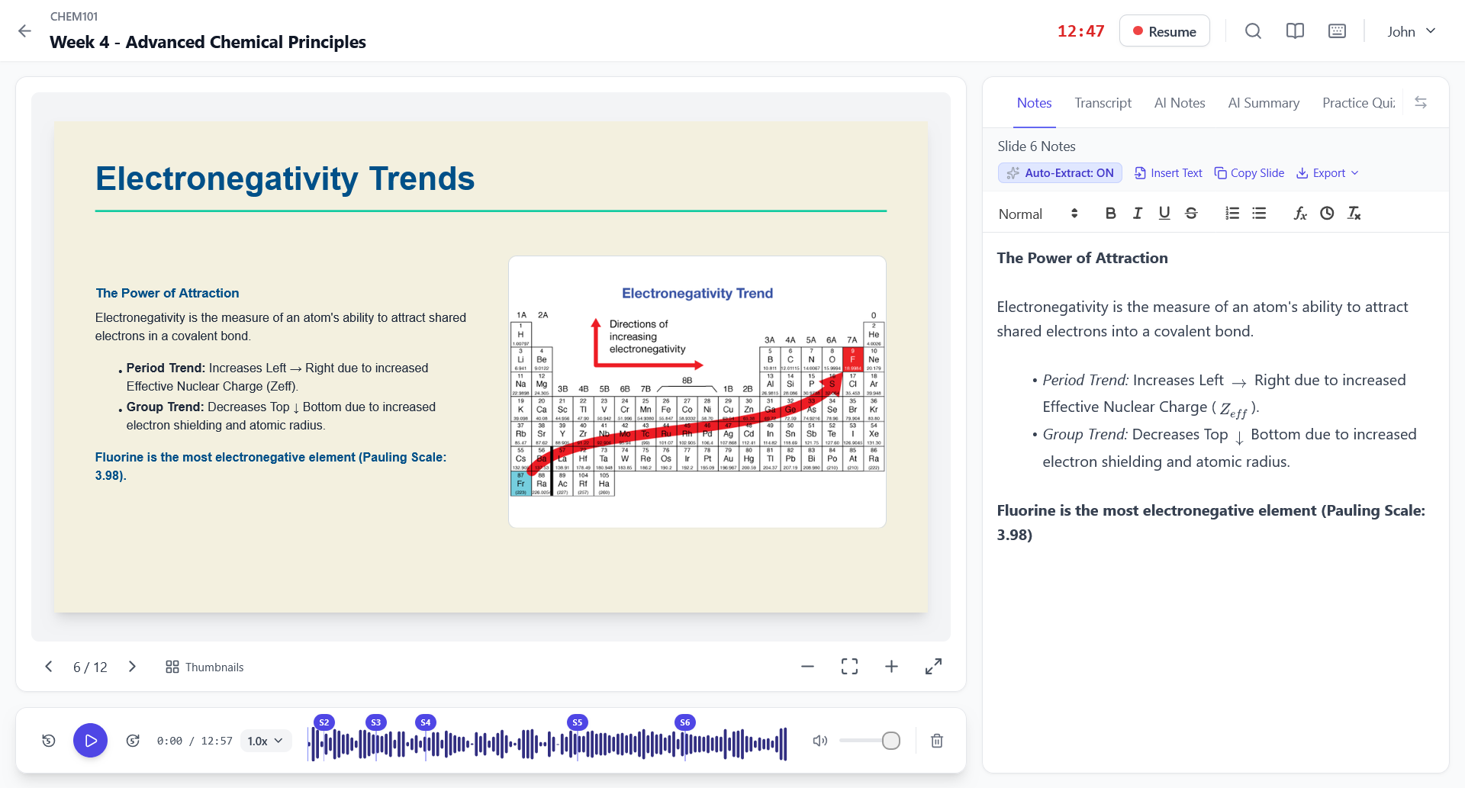Open the book reader icon
1465x788 pixels.
(1295, 31)
